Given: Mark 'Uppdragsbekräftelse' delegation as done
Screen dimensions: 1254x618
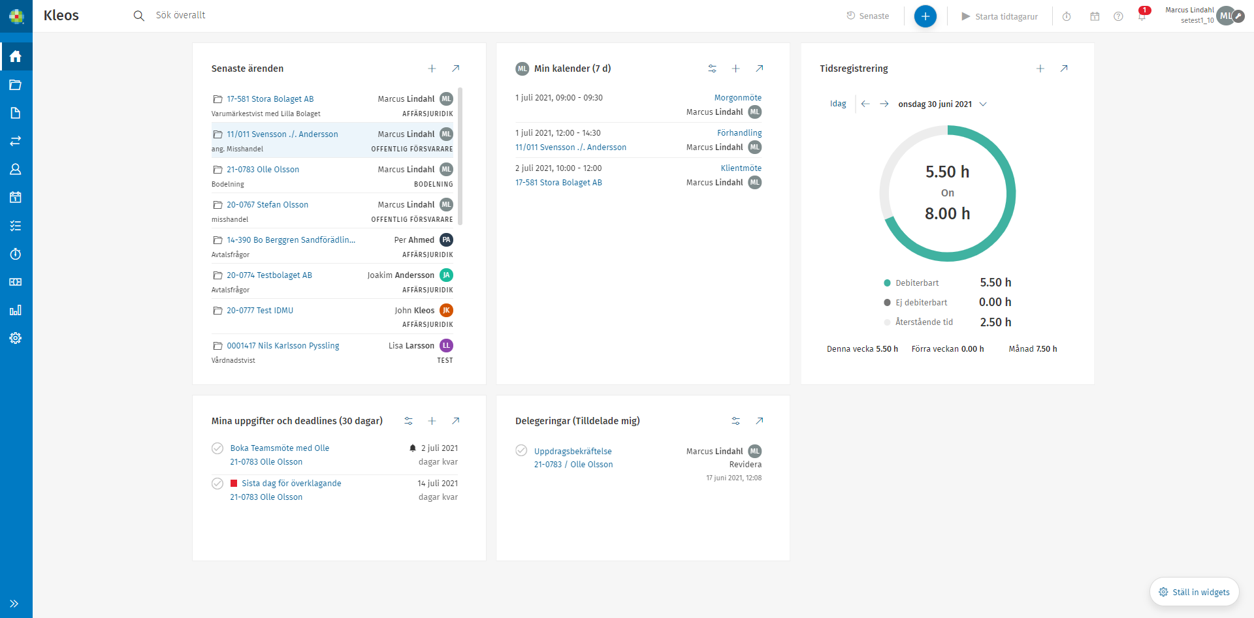Looking at the screenshot, I should pyautogui.click(x=521, y=450).
